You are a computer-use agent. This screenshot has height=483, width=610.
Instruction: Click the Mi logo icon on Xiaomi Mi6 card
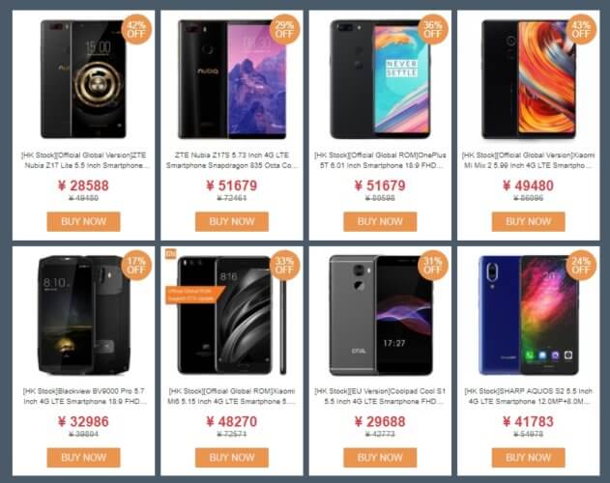click(x=171, y=253)
